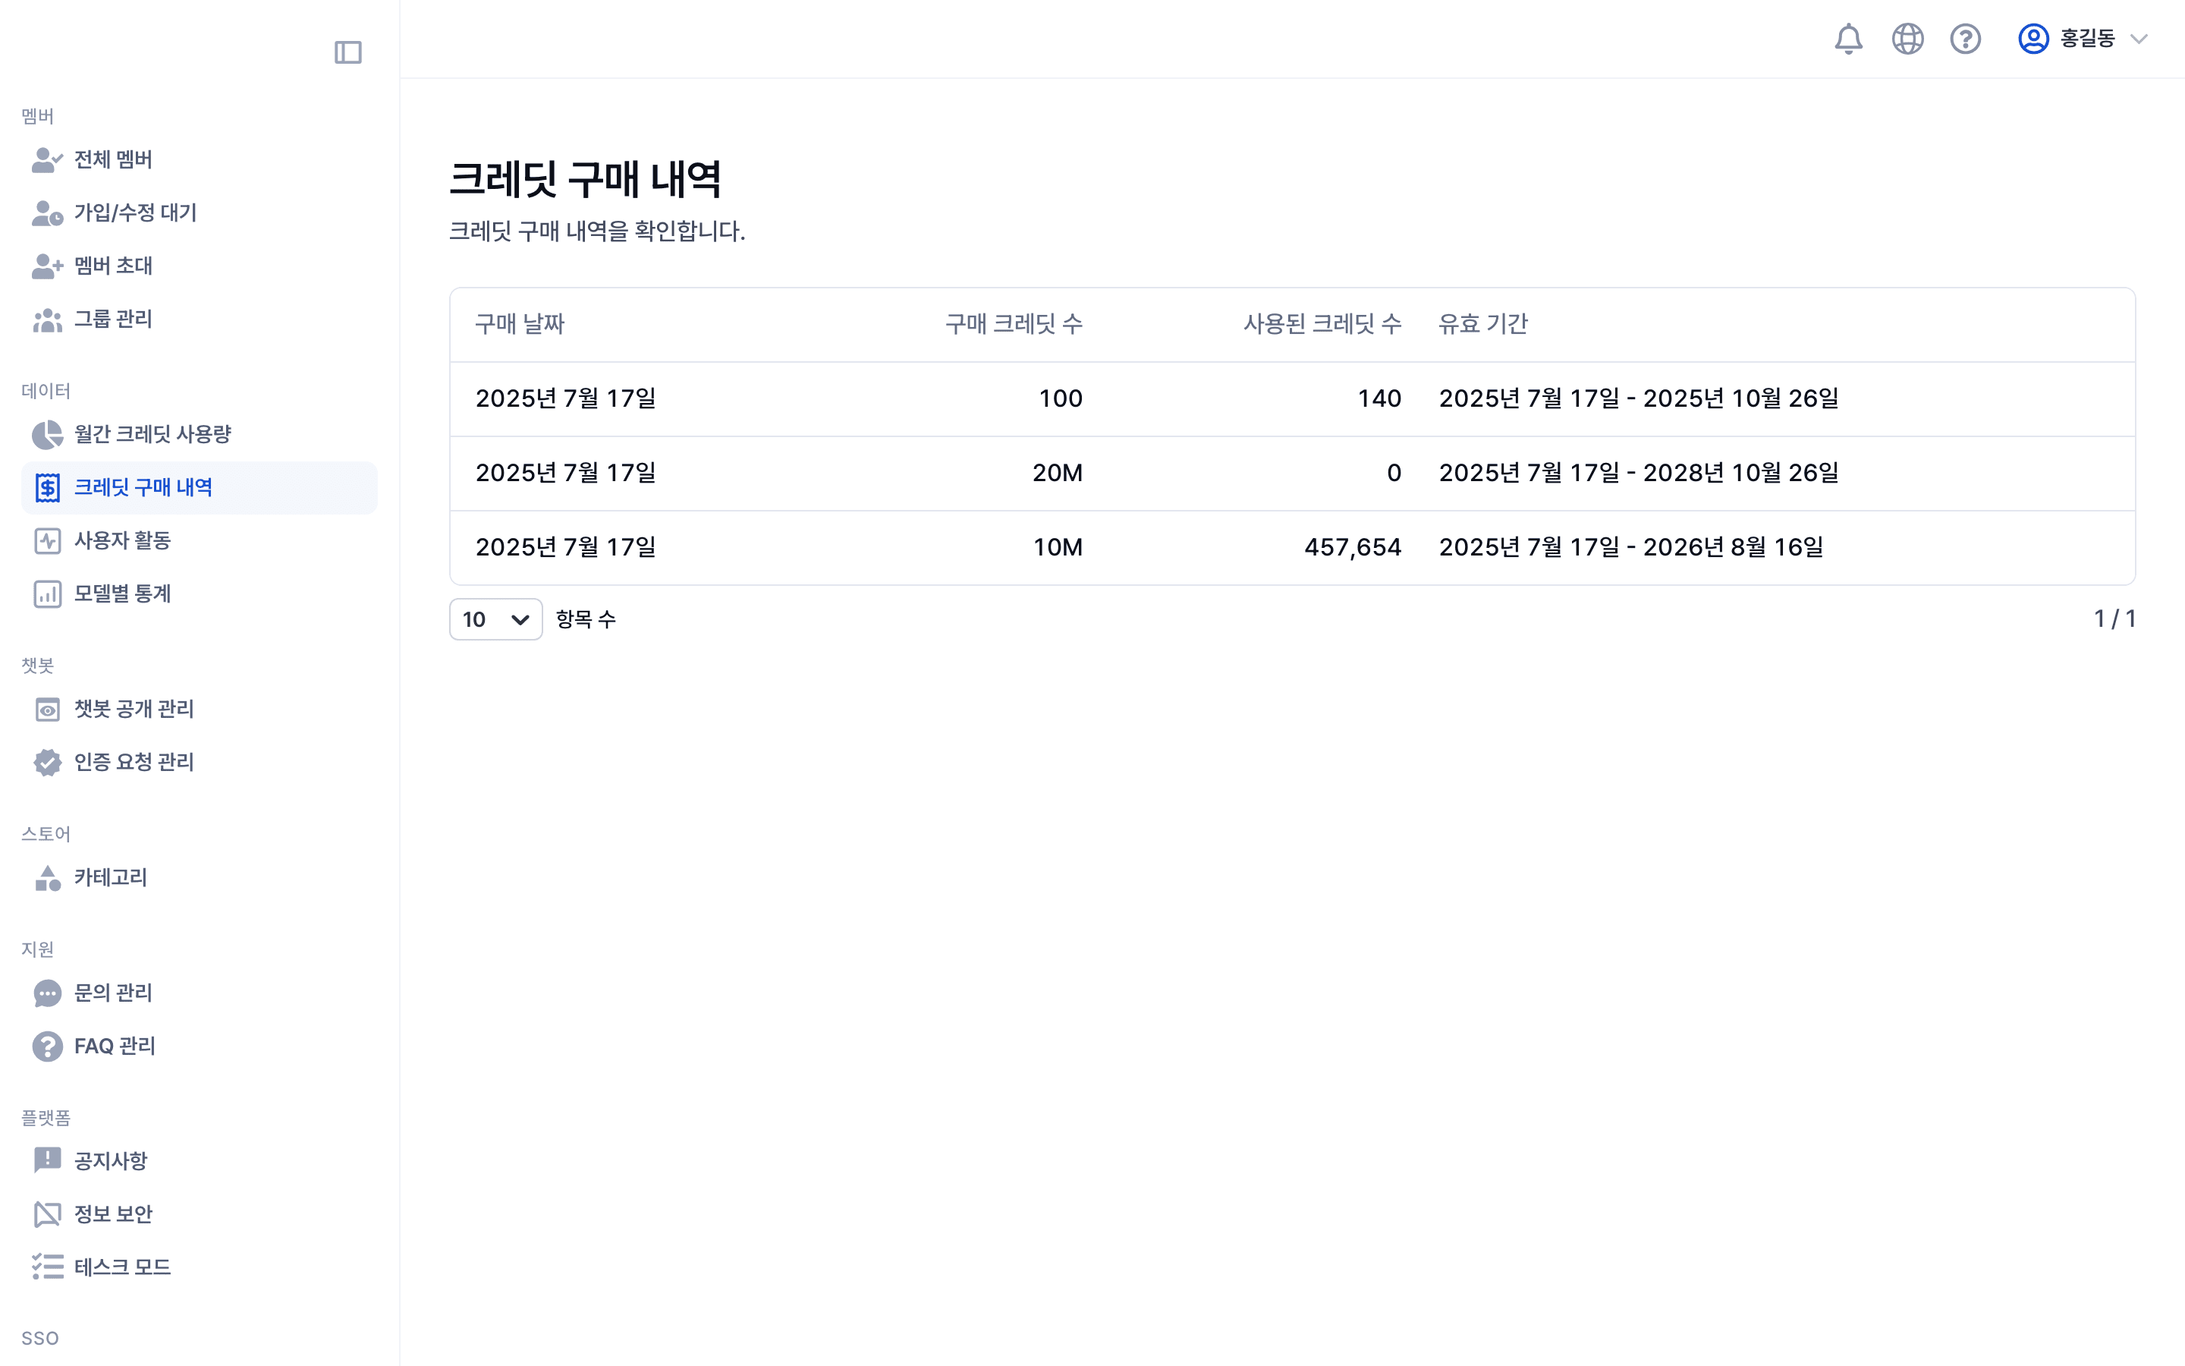Switch to 전체 멤버 page

point(112,160)
